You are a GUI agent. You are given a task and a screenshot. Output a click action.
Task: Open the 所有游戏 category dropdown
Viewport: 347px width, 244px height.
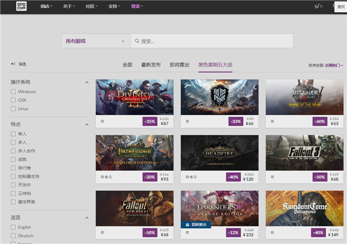tap(96, 41)
